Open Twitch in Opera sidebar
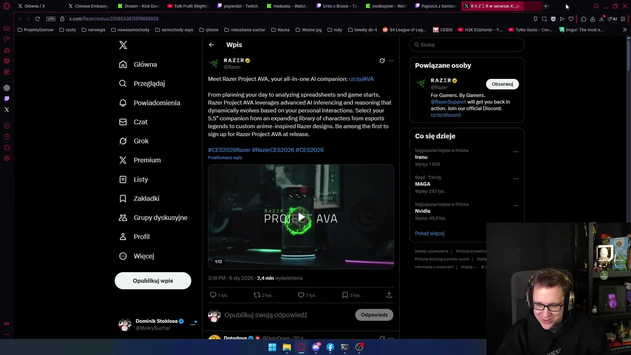This screenshot has width=631, height=355. 6,99
